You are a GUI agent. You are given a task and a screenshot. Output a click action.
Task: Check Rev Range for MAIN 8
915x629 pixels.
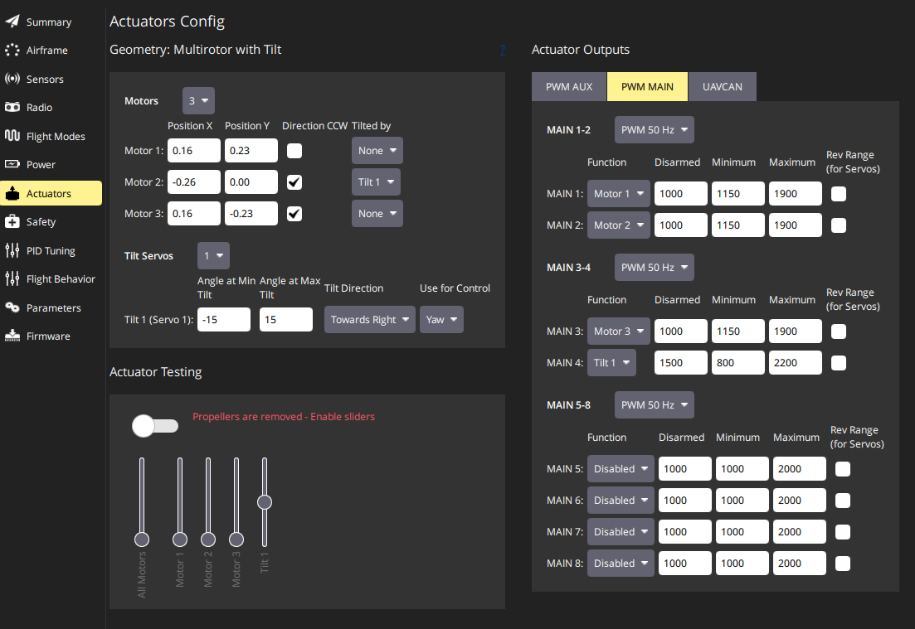[843, 564]
